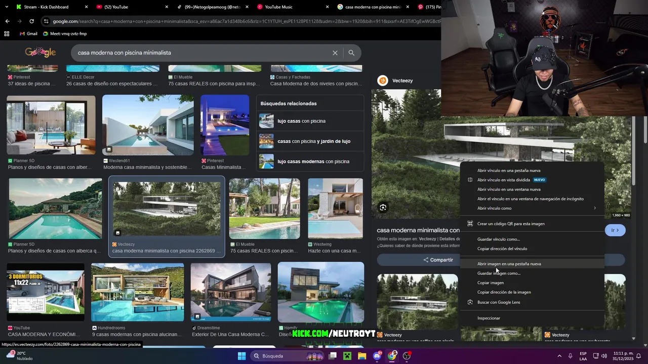The height and width of the screenshot is (364, 648).
Task: Click the Compartir button
Action: click(x=438, y=260)
